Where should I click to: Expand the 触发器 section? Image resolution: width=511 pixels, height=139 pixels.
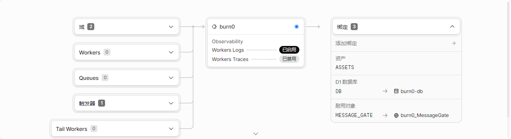(x=126, y=103)
